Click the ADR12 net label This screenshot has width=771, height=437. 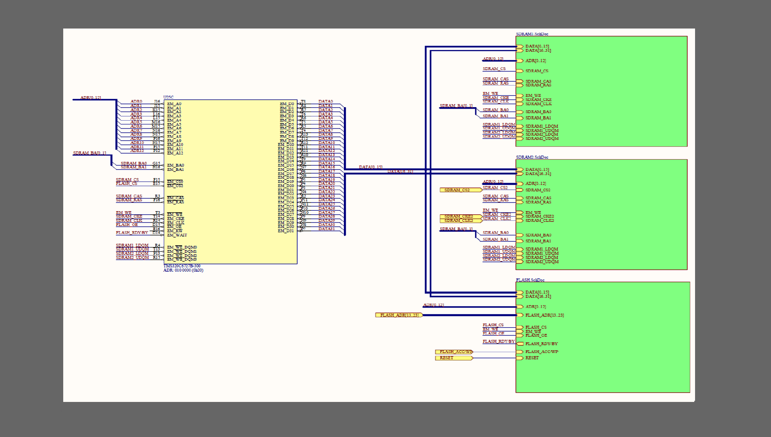(x=137, y=151)
